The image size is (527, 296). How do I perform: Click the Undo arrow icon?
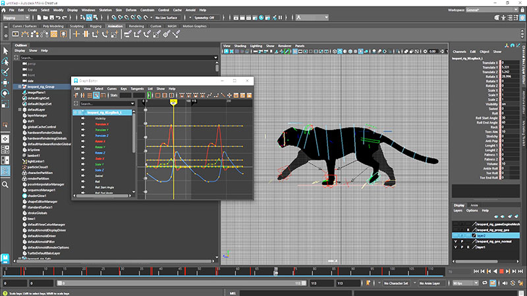[58, 18]
